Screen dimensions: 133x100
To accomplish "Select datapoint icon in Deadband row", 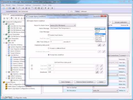I will click(x=97, y=72).
